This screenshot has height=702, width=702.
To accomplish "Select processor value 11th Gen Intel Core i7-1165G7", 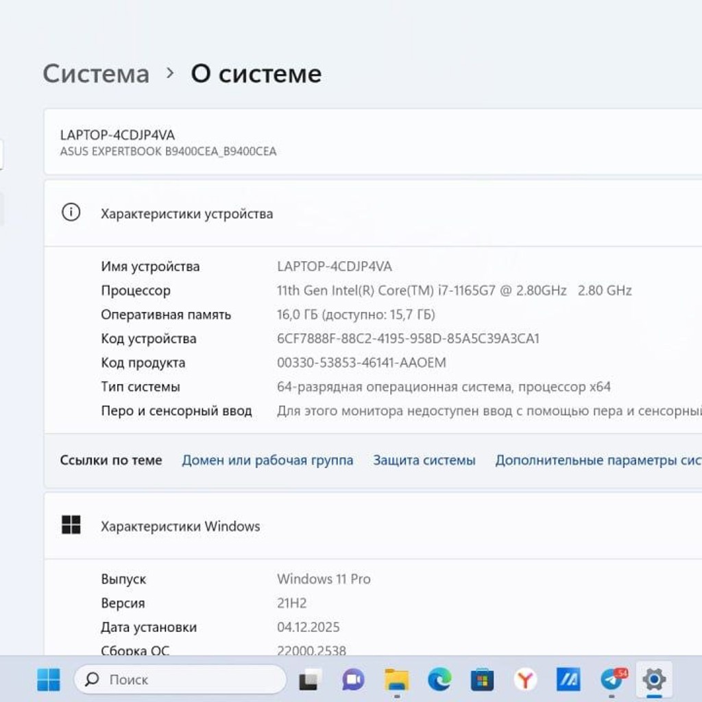I will pyautogui.click(x=454, y=291).
